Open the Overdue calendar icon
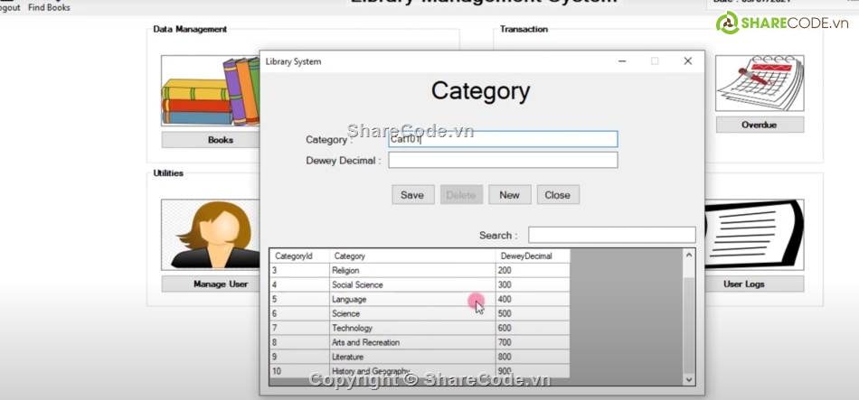Viewport: 859px width, 400px height. [759, 84]
